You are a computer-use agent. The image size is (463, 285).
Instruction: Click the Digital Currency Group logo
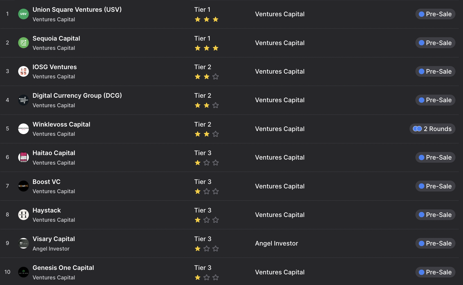click(x=24, y=100)
